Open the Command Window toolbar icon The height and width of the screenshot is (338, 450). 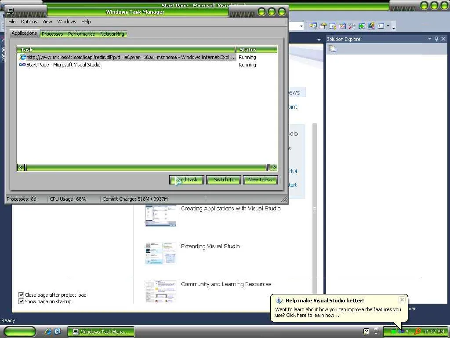click(x=381, y=26)
